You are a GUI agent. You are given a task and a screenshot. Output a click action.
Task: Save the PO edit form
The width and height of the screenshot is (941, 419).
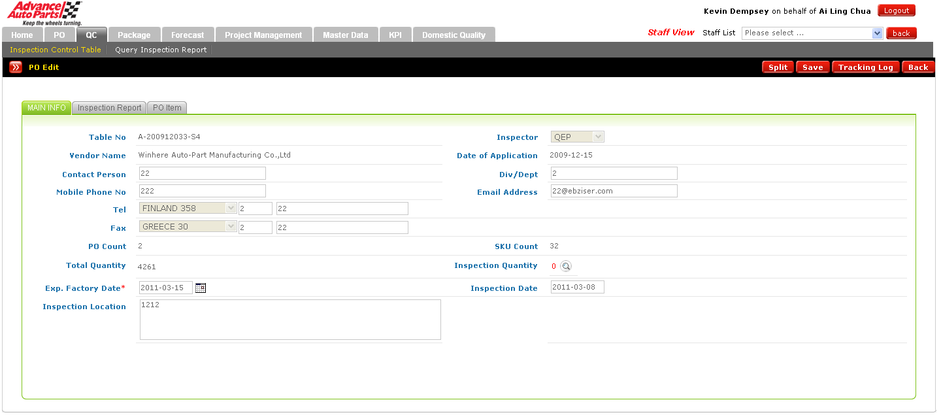(812, 67)
